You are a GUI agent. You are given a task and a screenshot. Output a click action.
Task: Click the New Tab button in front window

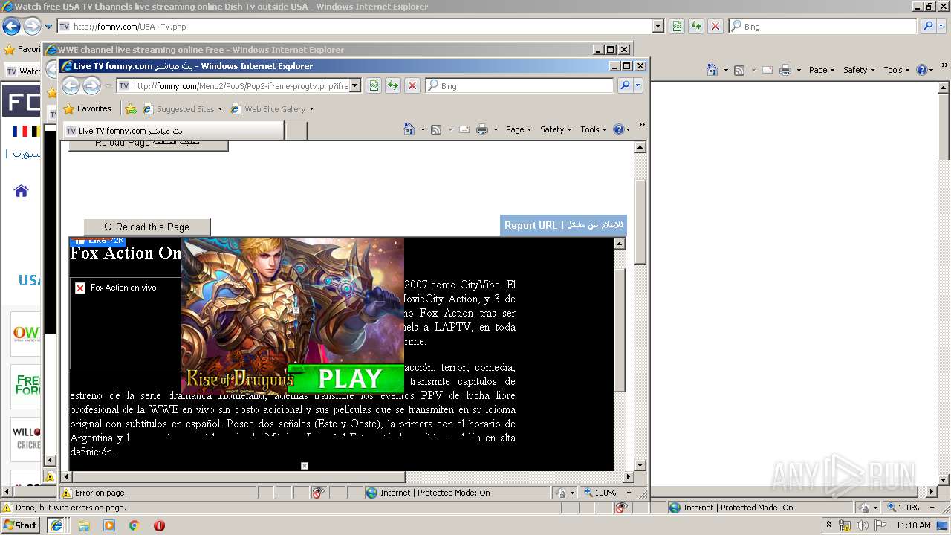(296, 131)
